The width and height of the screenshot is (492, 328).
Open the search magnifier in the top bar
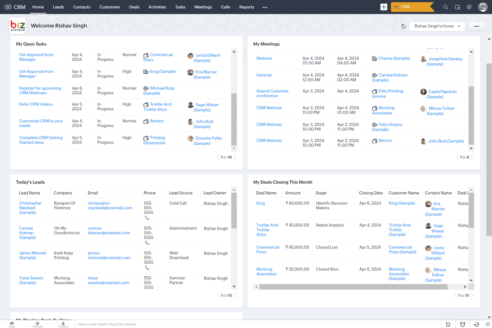(x=445, y=7)
